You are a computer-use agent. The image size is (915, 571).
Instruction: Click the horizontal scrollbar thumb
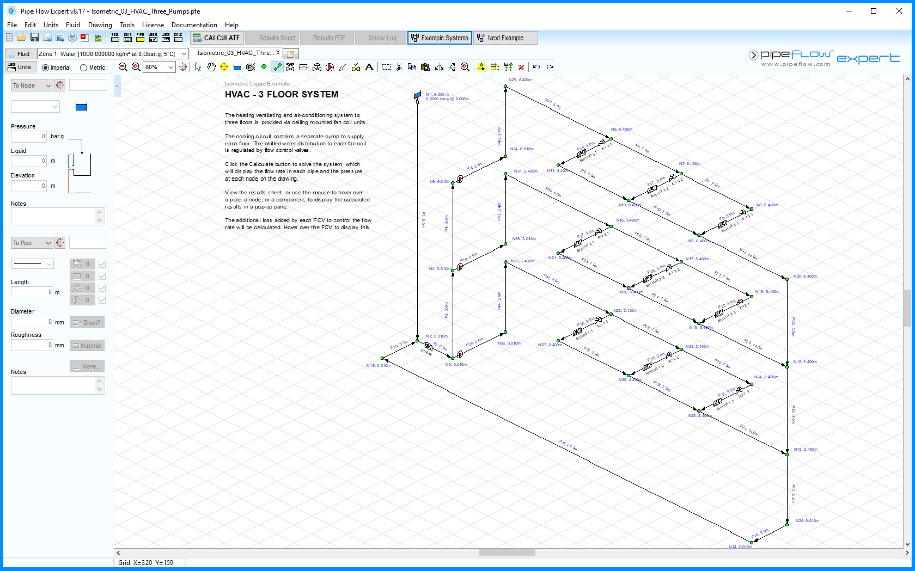[x=507, y=552]
